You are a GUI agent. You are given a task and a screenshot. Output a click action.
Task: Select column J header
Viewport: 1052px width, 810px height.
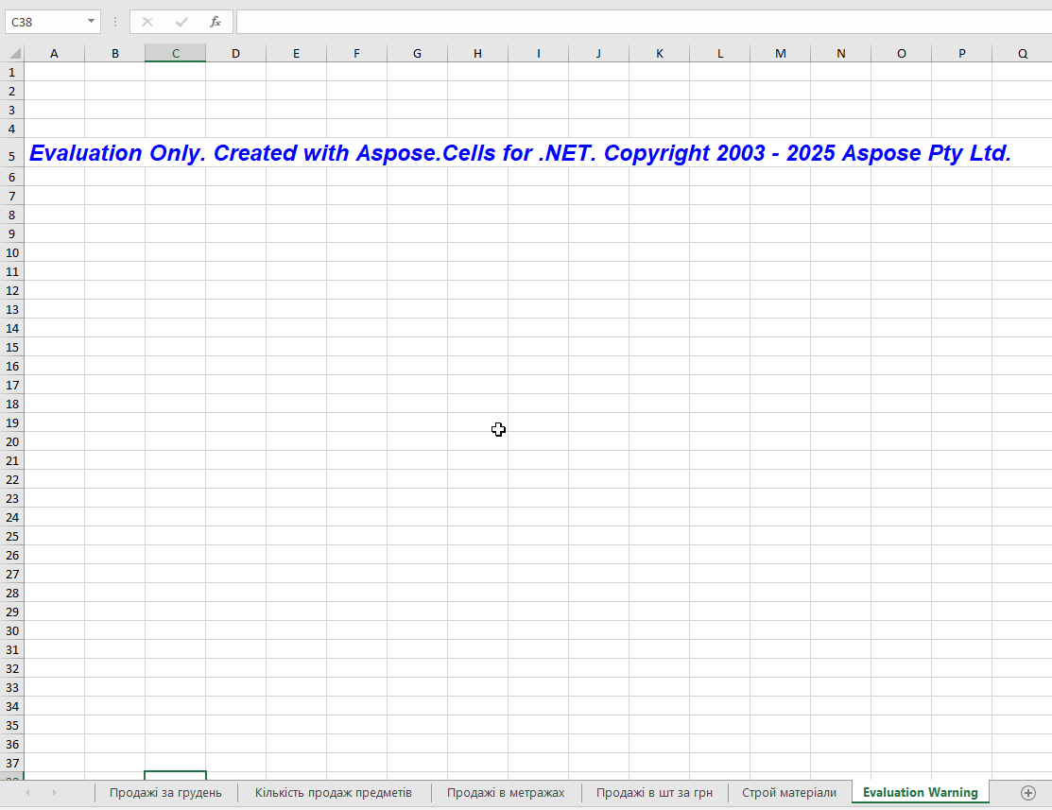tap(598, 53)
